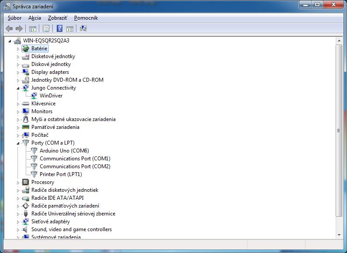The height and width of the screenshot is (253, 347).
Task: Open the Akcia menu
Action: point(34,18)
